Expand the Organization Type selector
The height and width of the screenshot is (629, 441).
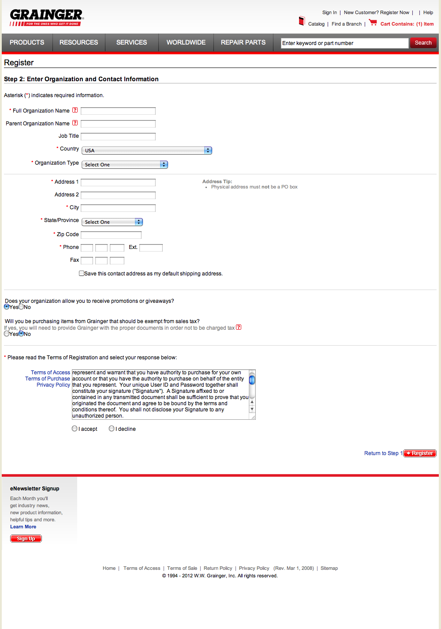coord(125,164)
